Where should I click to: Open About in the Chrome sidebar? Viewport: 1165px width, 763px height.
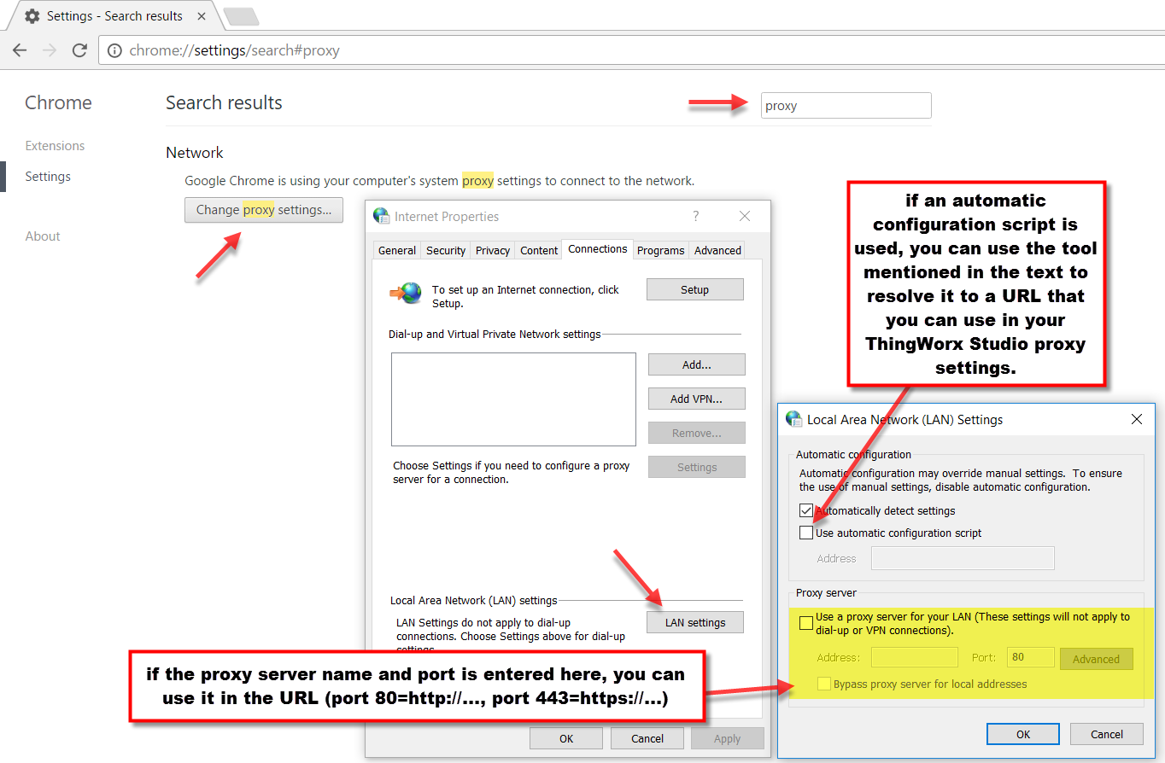43,236
